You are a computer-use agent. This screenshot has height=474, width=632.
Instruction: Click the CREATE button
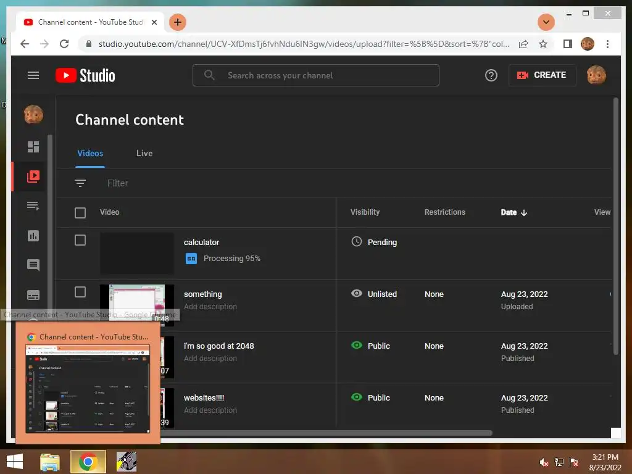[542, 75]
